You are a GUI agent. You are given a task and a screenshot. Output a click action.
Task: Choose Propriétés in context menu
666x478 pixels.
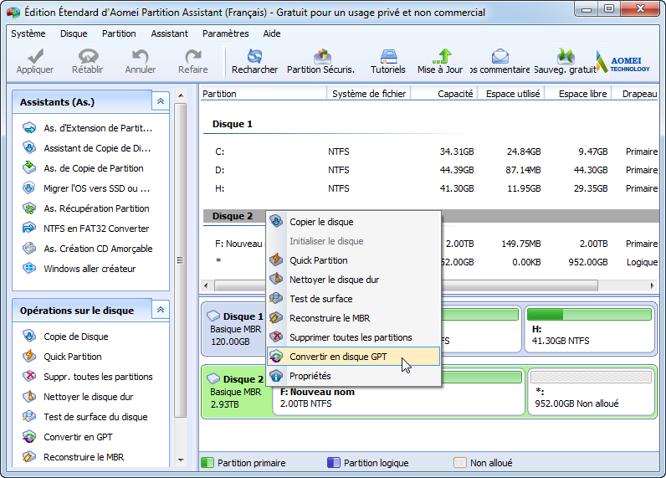tap(353, 376)
